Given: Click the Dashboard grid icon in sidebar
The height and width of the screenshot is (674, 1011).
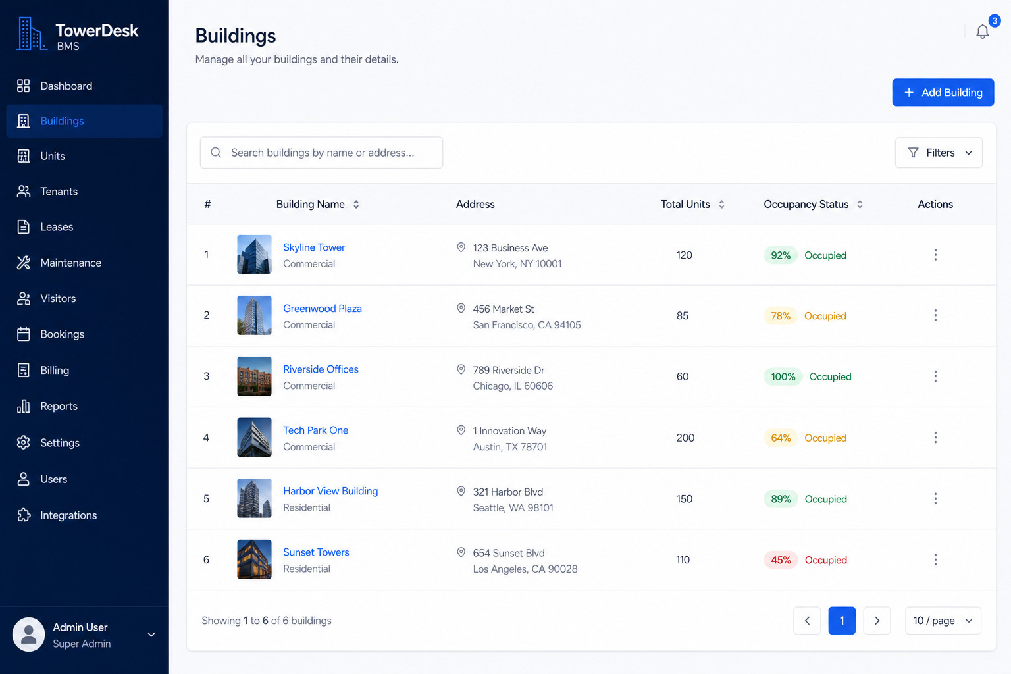Looking at the screenshot, I should [24, 86].
